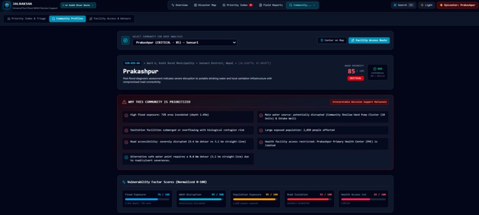This screenshot has height=215, width=479.
Task: Click the pulse icon by Vulnerability Factor Scores
Action: tap(124, 182)
